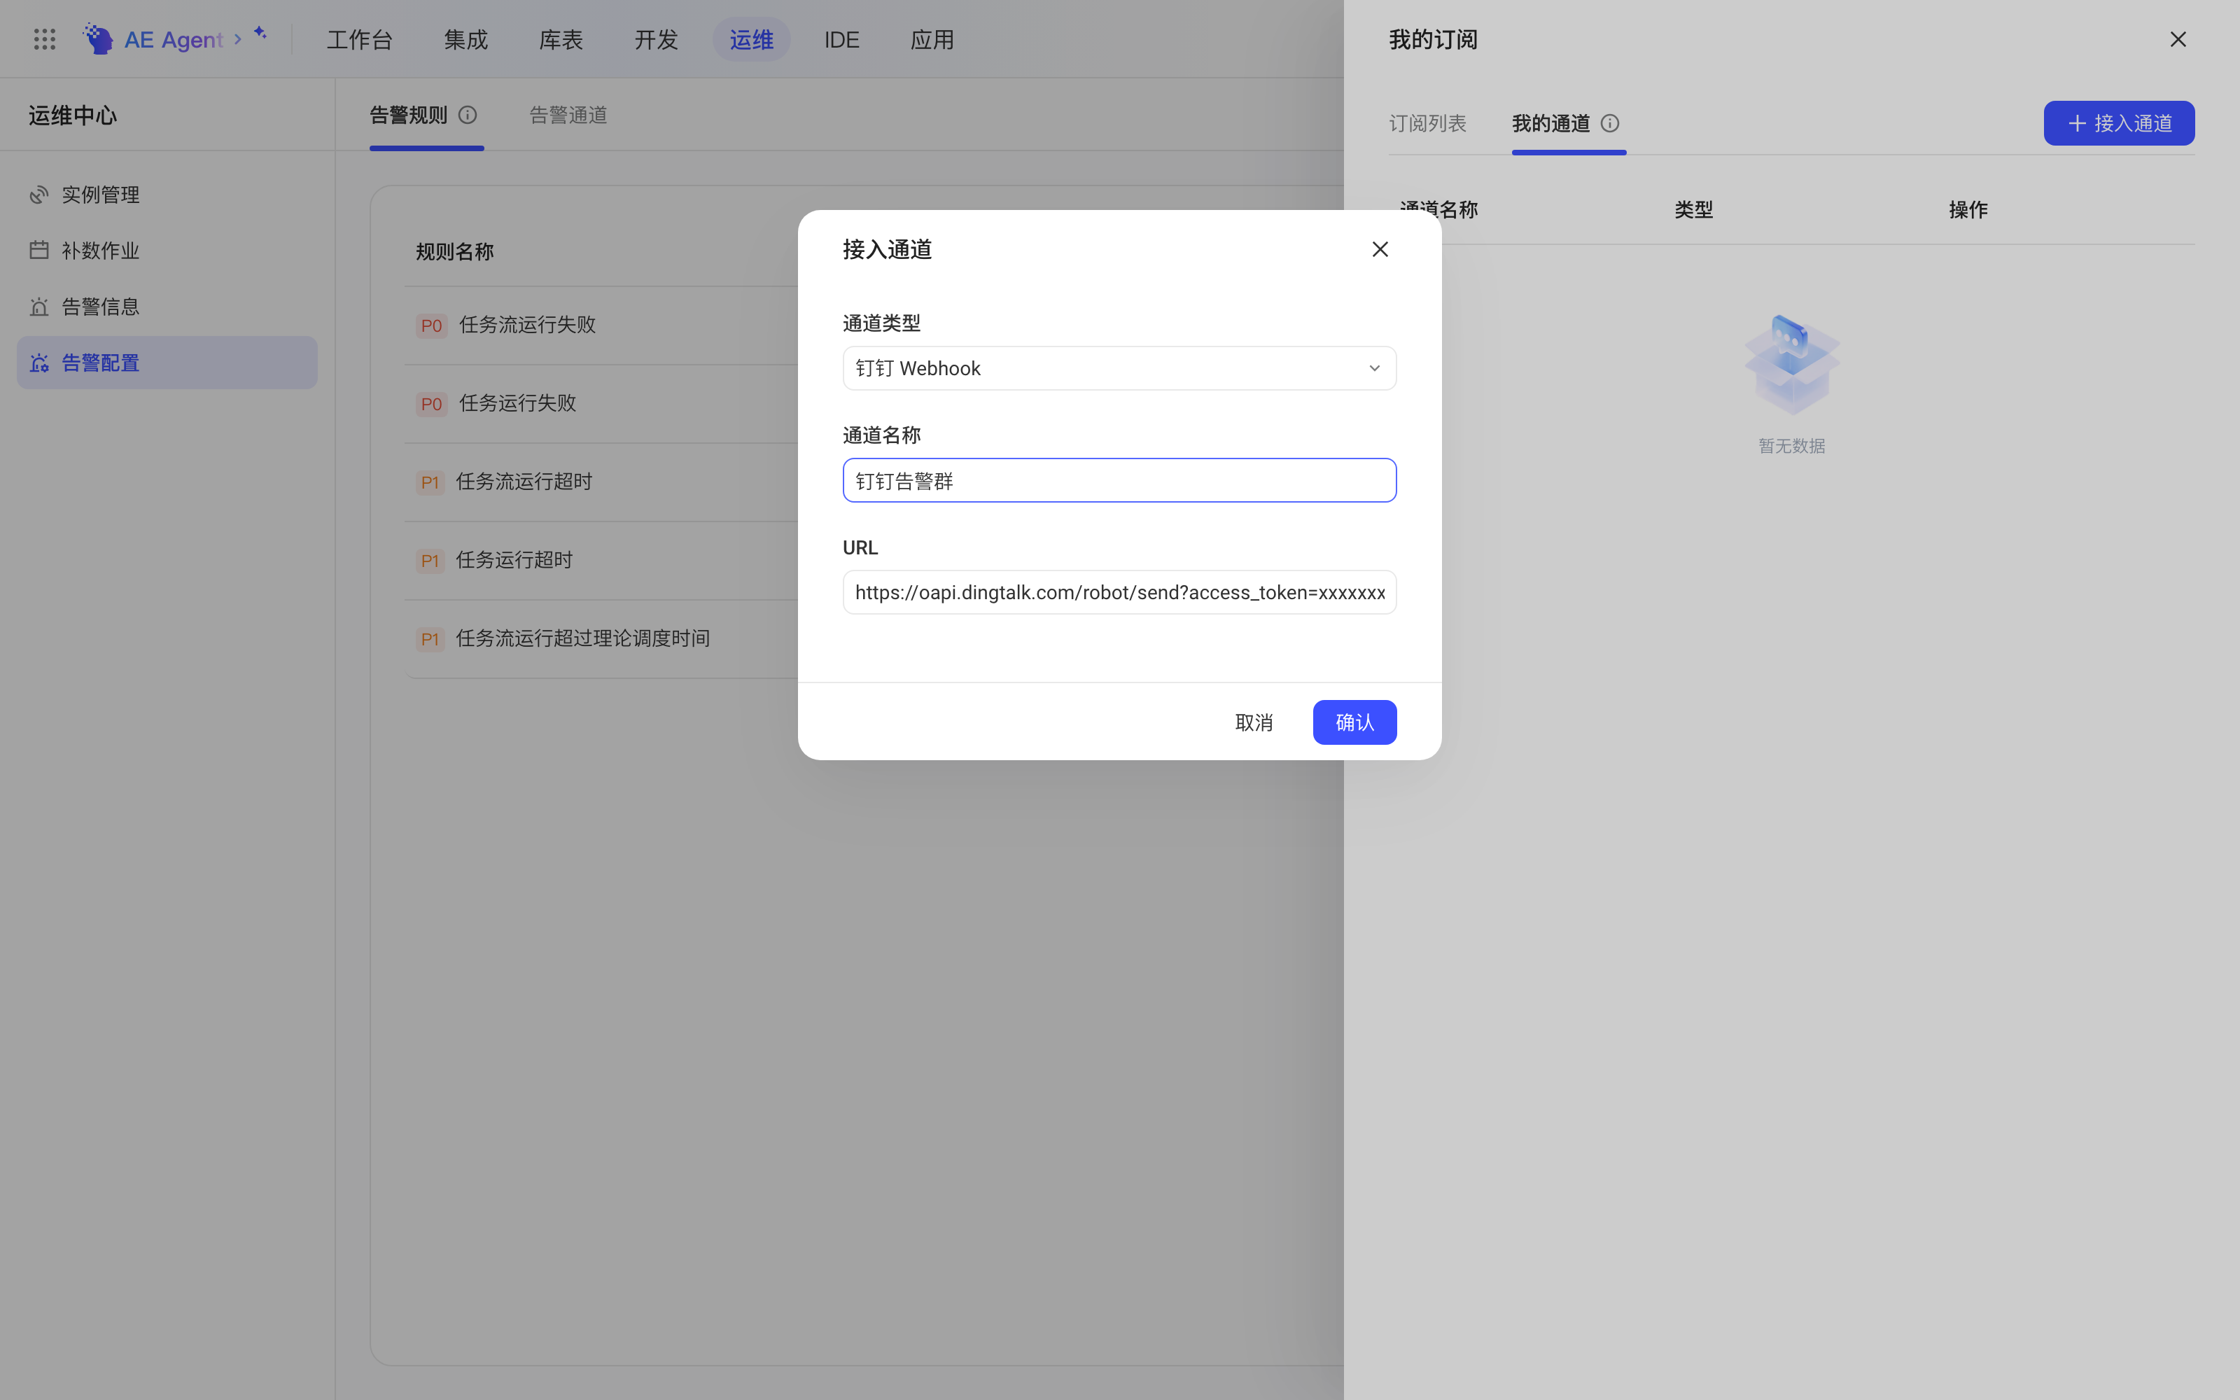Open the IDE top menu
This screenshot has height=1400, width=2240.
pos(841,39)
